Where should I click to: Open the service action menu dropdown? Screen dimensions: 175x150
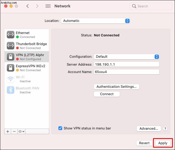(21, 132)
